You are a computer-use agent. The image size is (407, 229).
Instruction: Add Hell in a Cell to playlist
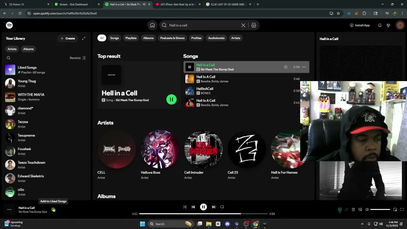click(x=286, y=67)
